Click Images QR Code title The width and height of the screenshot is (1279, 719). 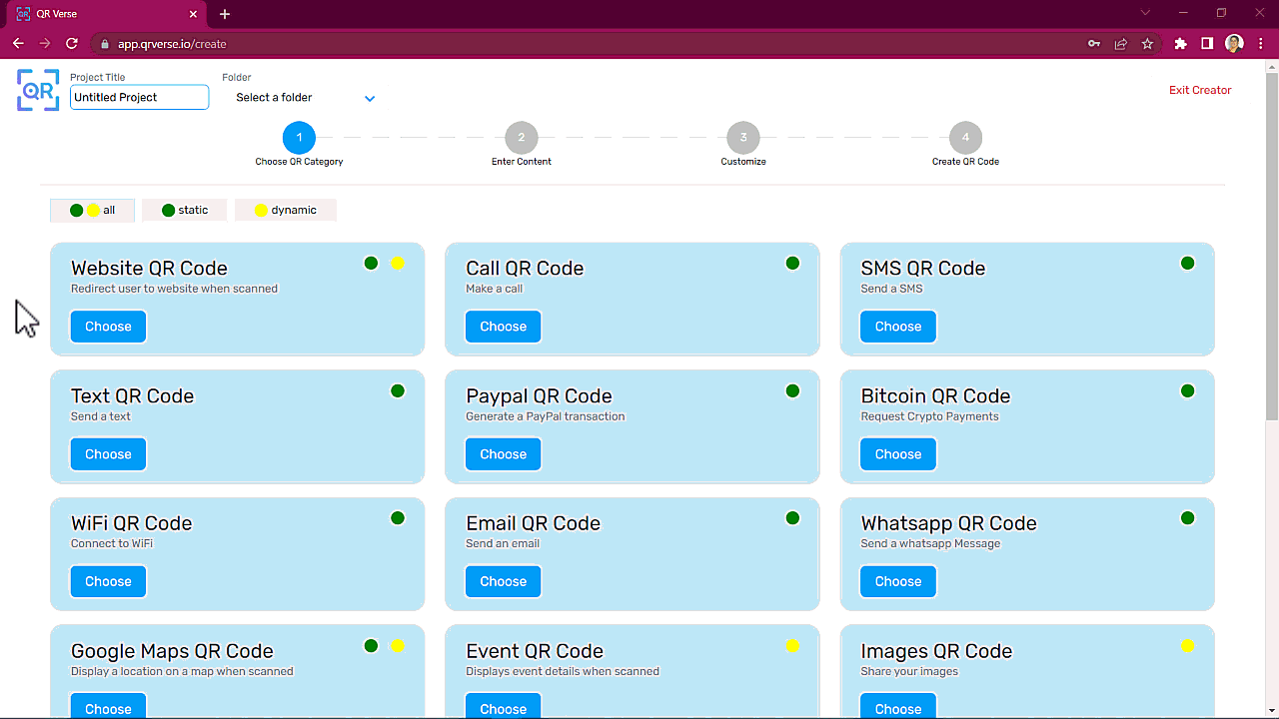point(936,651)
